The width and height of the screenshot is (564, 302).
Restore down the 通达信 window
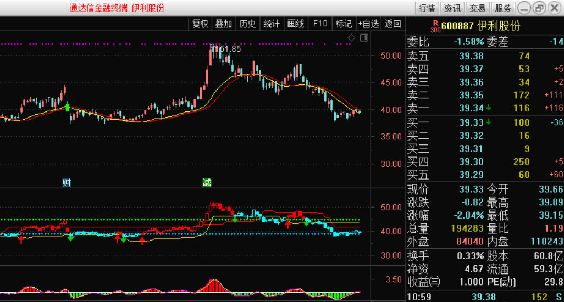pos(539,8)
